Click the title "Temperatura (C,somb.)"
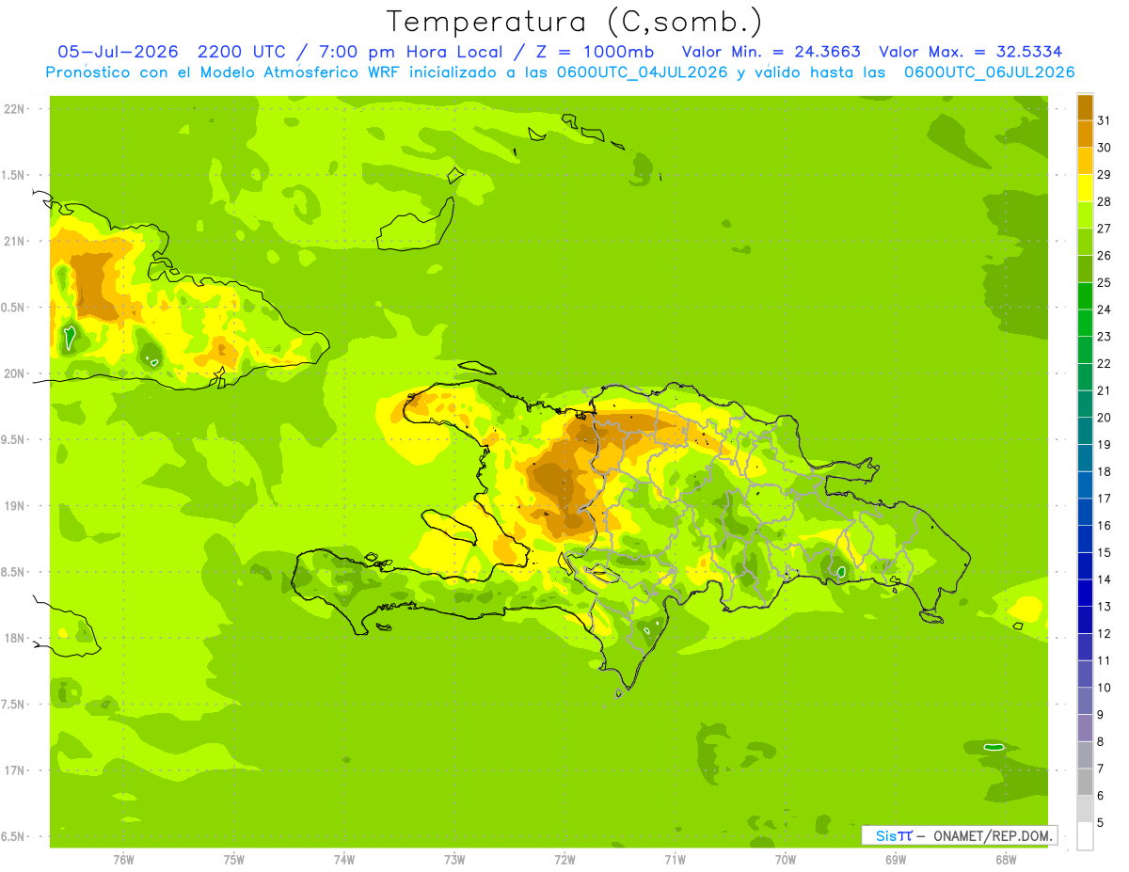Screen dimensions: 1129x872 (575, 22)
